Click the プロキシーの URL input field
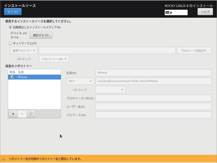 coord(154,98)
